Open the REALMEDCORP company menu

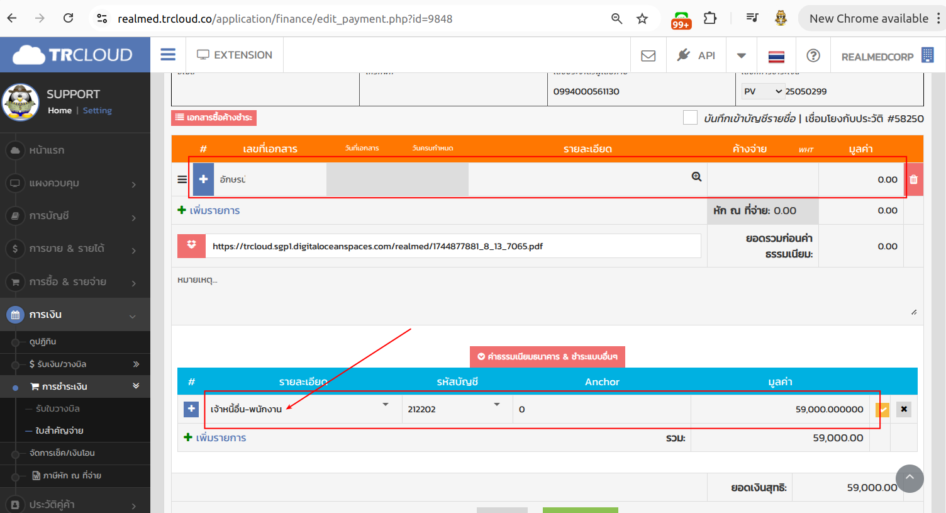[x=887, y=56]
